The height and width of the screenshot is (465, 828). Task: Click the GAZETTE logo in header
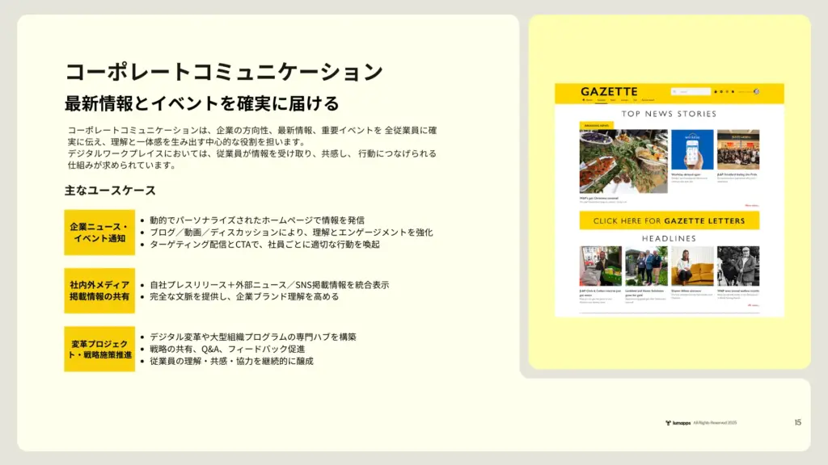point(609,91)
